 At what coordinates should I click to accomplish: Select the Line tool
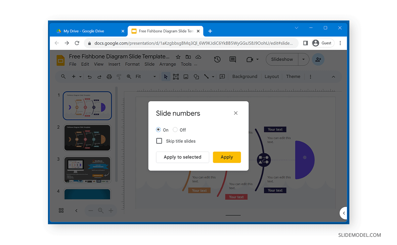point(206,77)
